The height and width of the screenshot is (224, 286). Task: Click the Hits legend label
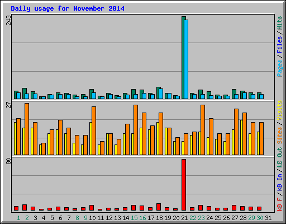pyautogui.click(x=280, y=23)
